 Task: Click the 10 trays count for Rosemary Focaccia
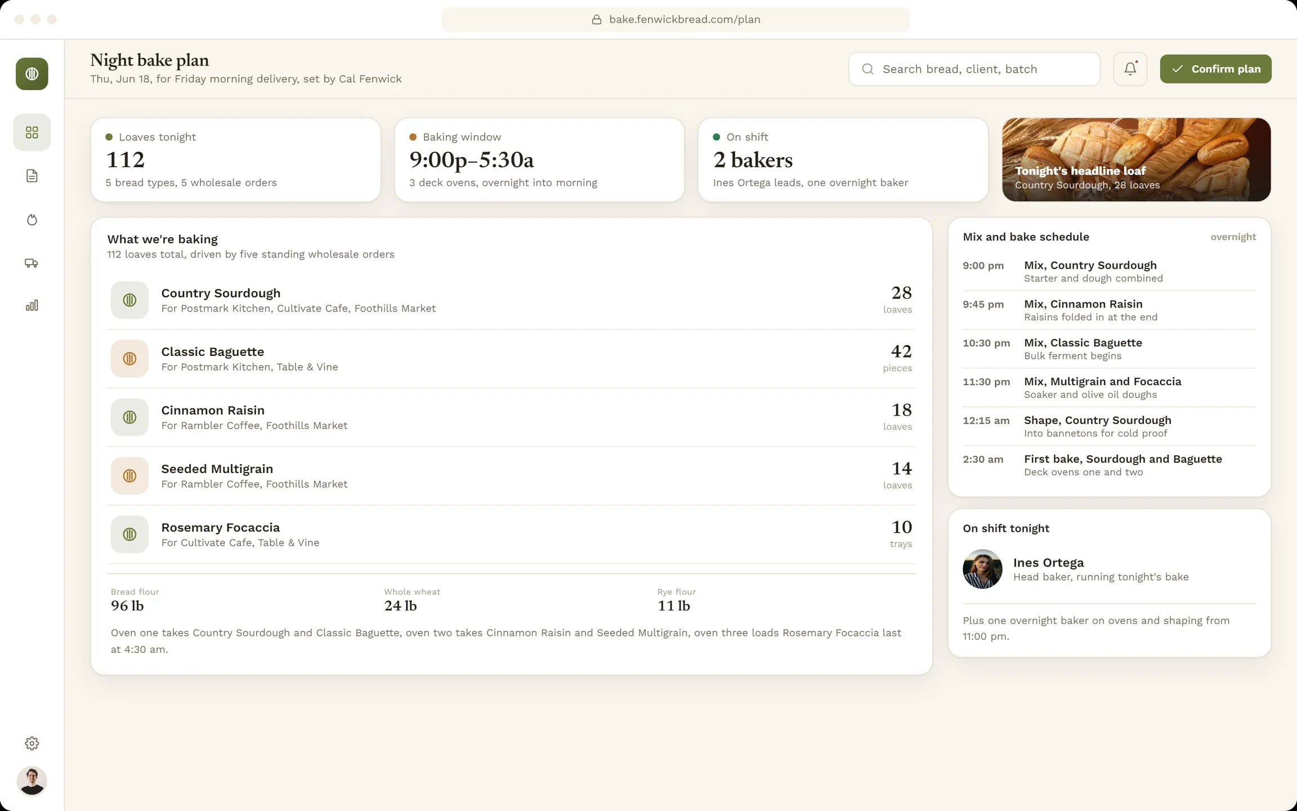[x=901, y=534]
